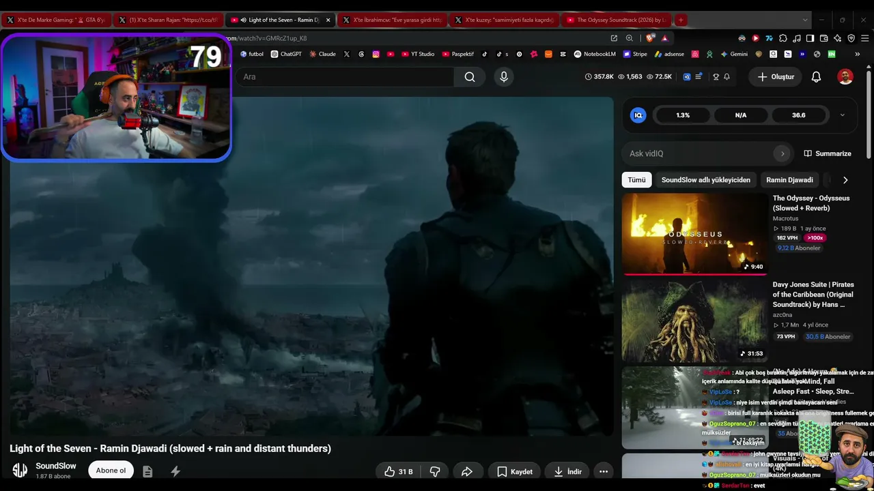Switch to The Odyssey Soundtrack tab
The height and width of the screenshot is (491, 874).
(x=616, y=20)
